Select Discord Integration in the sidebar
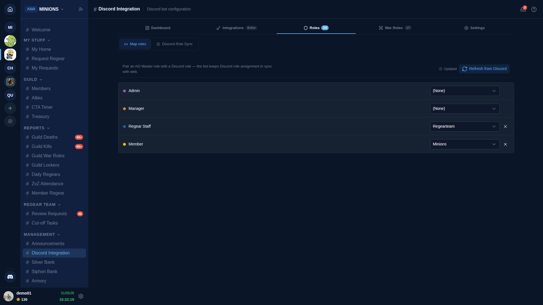Screen dimensions: 543x305 pyautogui.click(x=54, y=253)
